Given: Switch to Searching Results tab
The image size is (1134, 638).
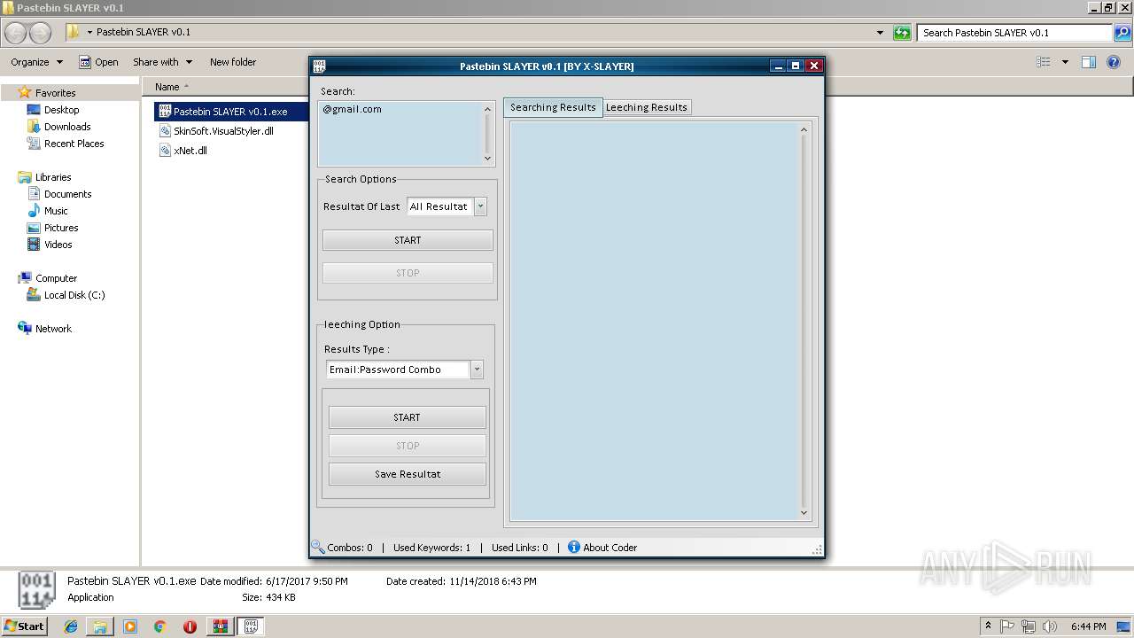Looking at the screenshot, I should point(553,107).
